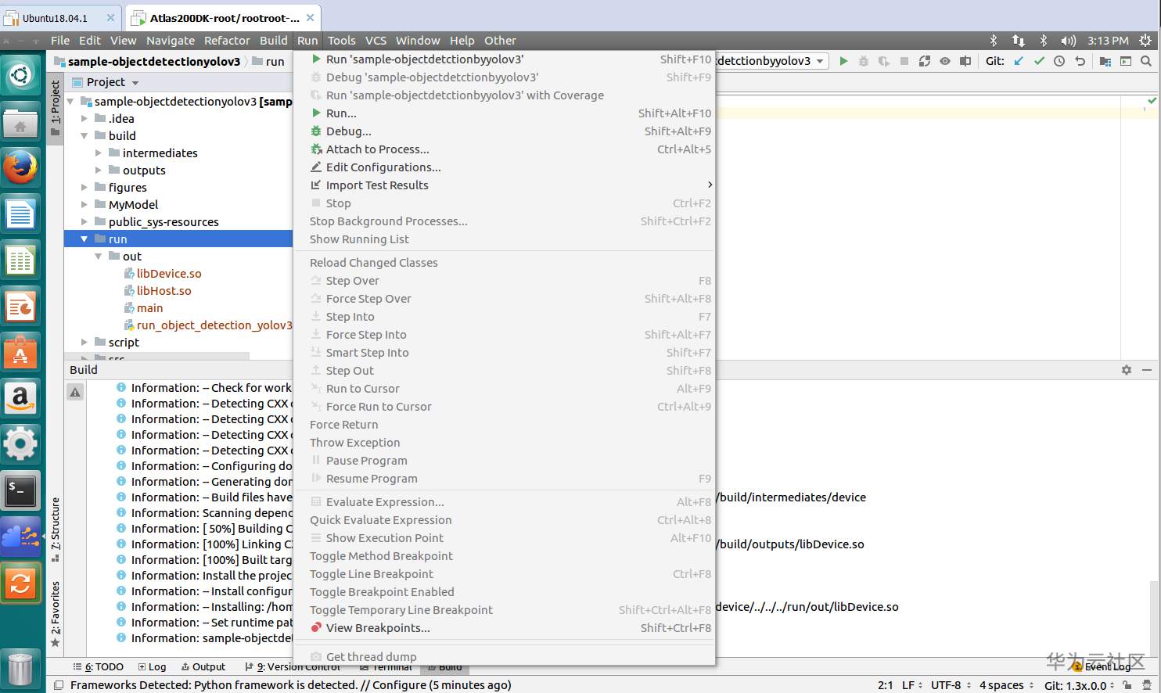Screen dimensions: 1161x693
Task: Click the Git commit checkmark icon
Action: tap(1039, 61)
